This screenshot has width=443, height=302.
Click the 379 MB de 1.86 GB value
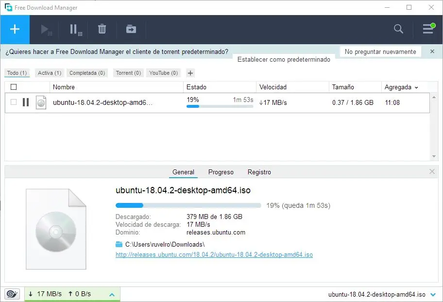pos(214,217)
